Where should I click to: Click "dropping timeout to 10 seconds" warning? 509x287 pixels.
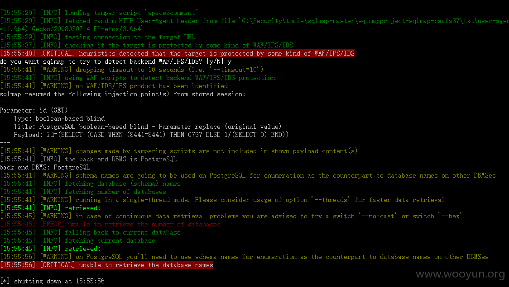(x=131, y=70)
